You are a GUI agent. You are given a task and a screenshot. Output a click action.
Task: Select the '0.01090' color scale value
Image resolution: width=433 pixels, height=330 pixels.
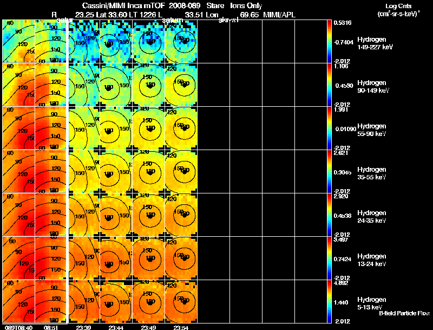345,129
